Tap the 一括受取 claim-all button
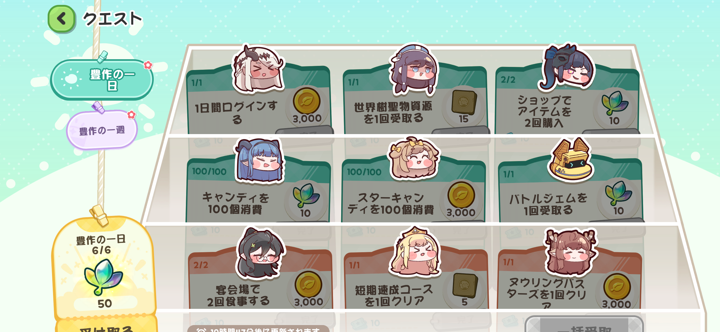The image size is (720, 332). [584, 325]
